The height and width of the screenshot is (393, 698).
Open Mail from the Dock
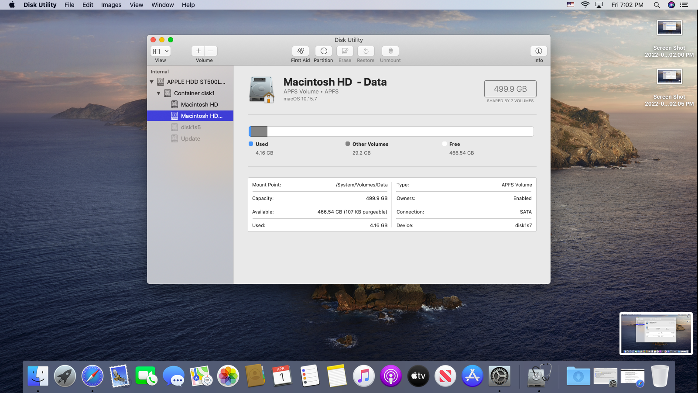point(120,376)
